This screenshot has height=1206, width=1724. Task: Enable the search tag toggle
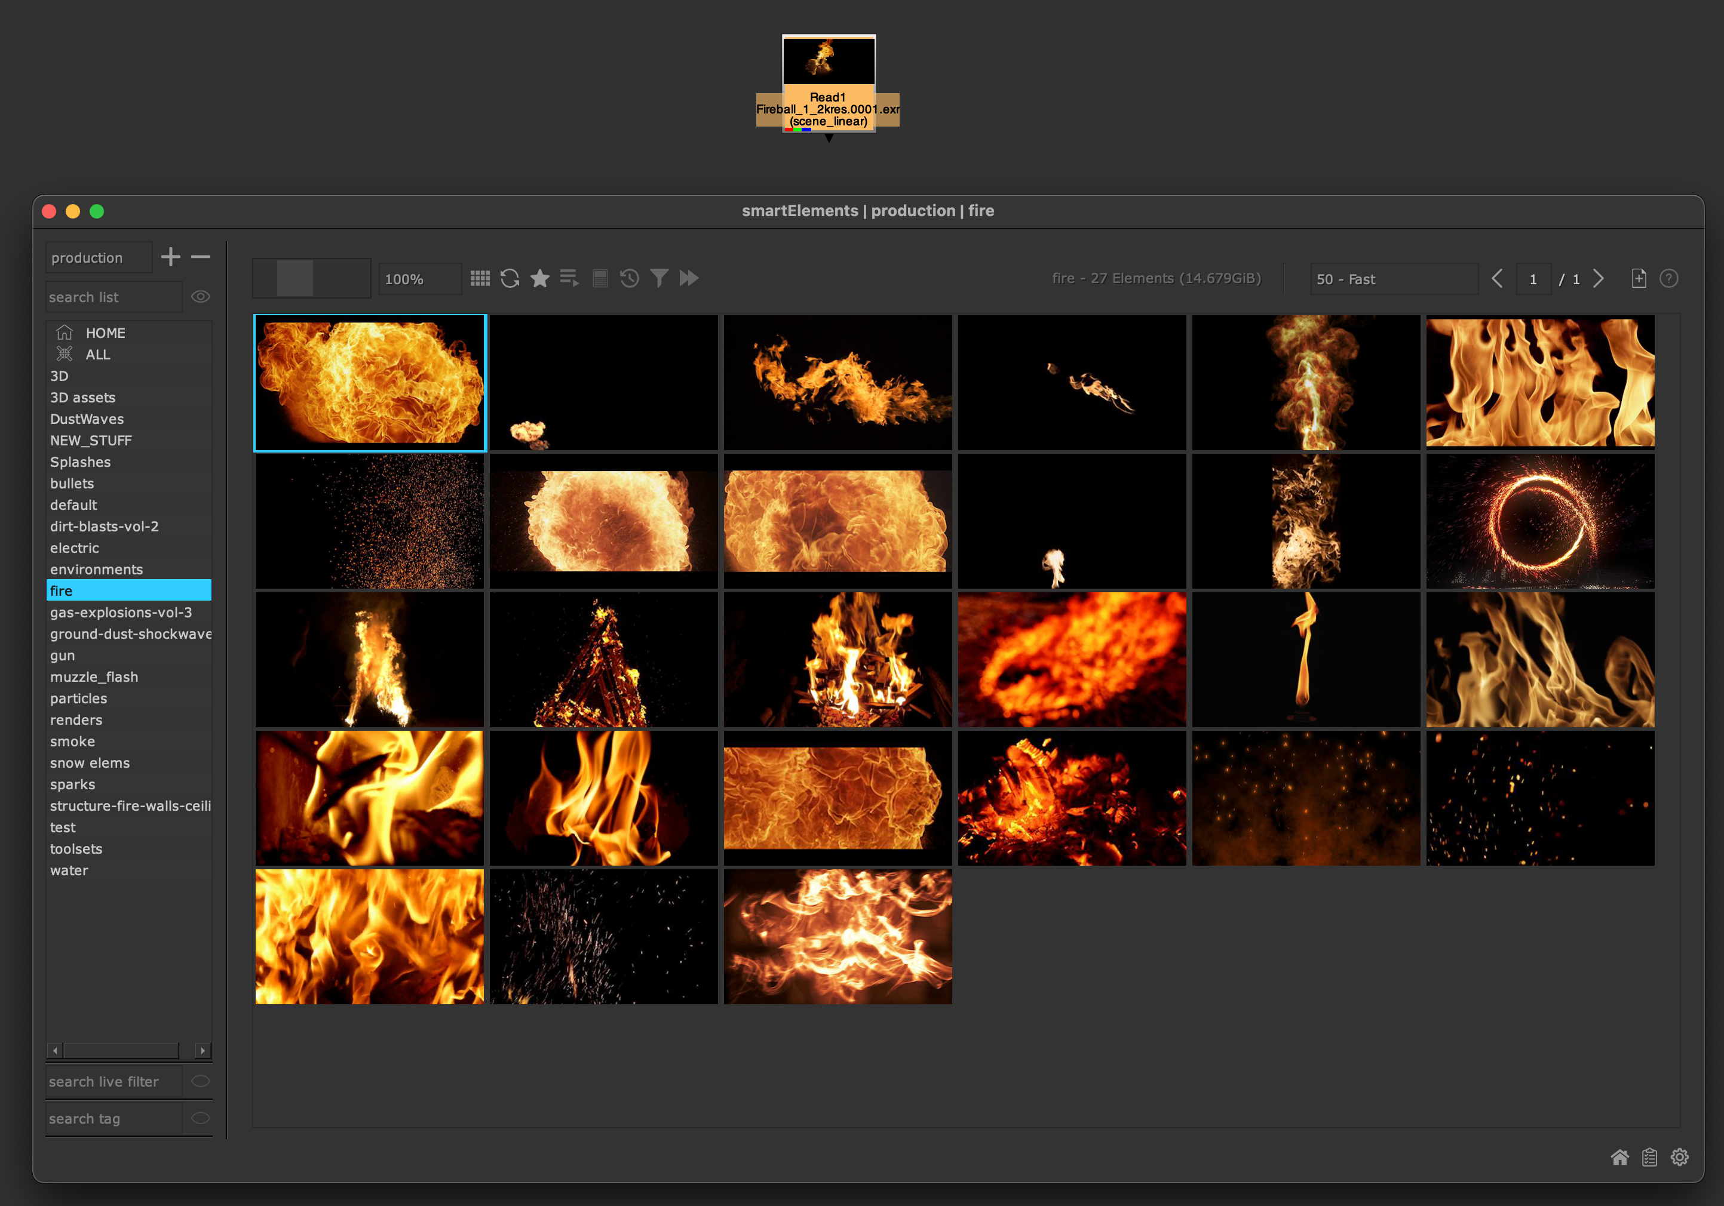point(200,1118)
